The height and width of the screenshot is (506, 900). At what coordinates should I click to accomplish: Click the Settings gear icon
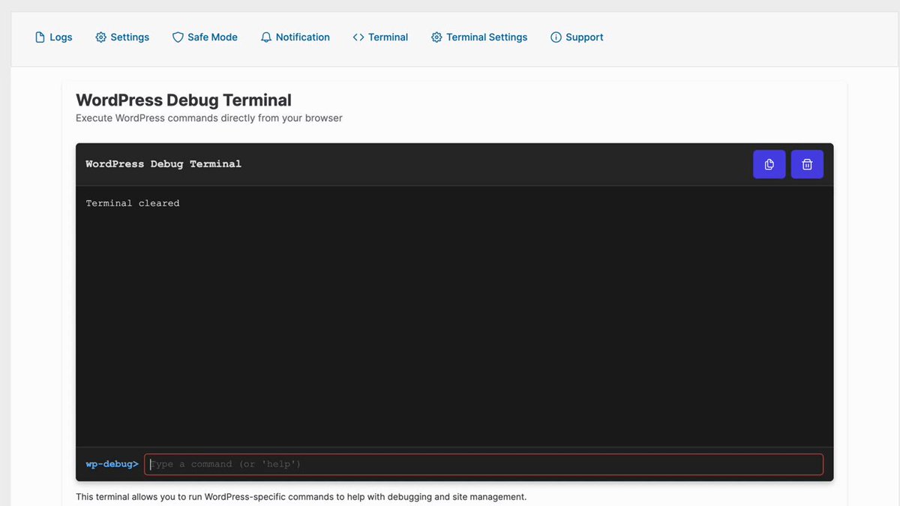[x=100, y=37]
